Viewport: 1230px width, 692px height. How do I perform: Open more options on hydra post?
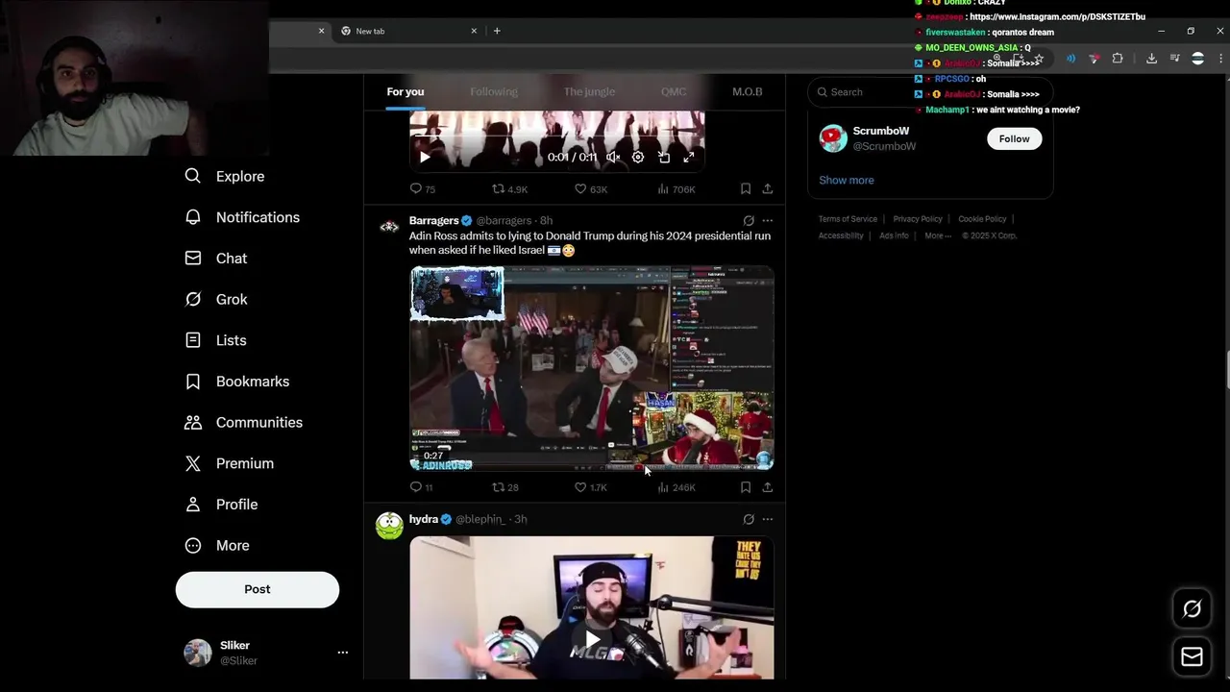coord(767,519)
